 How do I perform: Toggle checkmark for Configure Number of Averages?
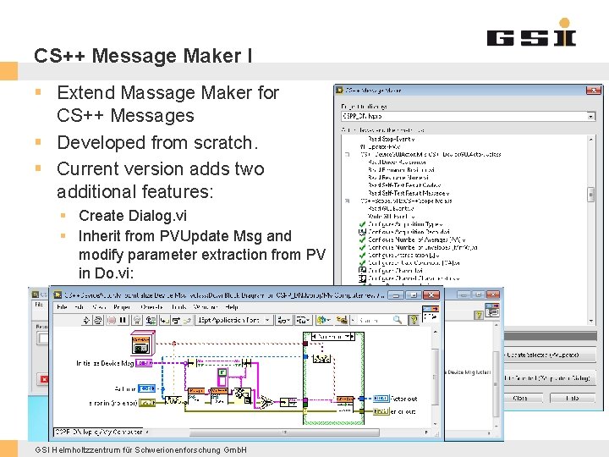(x=362, y=240)
